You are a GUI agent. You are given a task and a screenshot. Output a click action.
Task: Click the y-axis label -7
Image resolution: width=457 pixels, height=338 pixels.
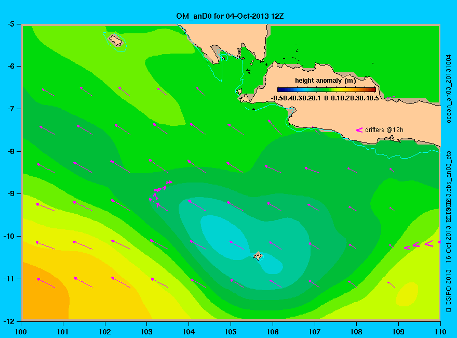(11, 109)
